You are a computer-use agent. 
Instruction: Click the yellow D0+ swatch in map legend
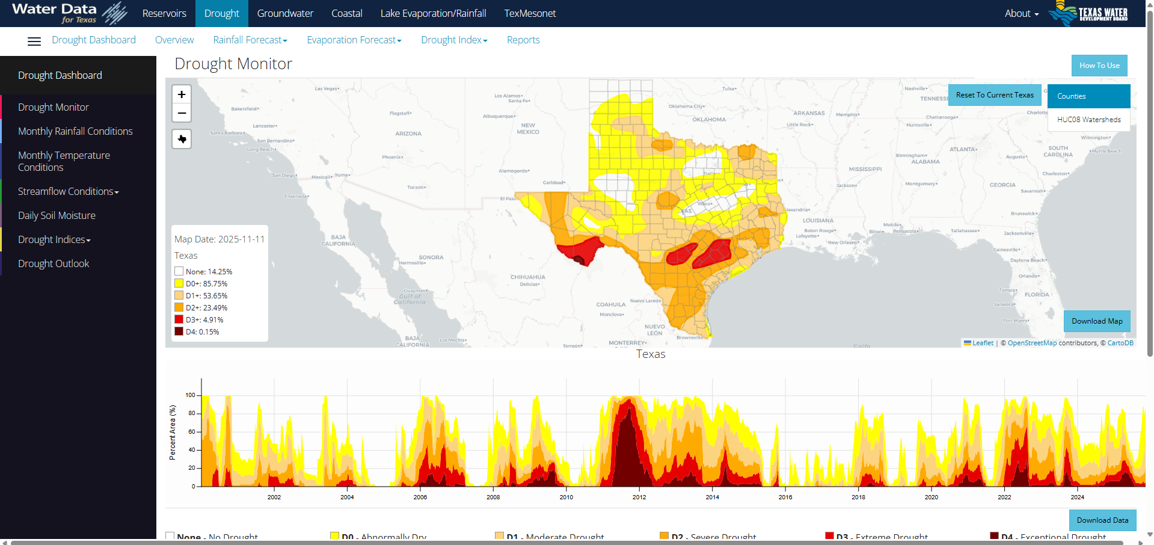pyautogui.click(x=179, y=283)
